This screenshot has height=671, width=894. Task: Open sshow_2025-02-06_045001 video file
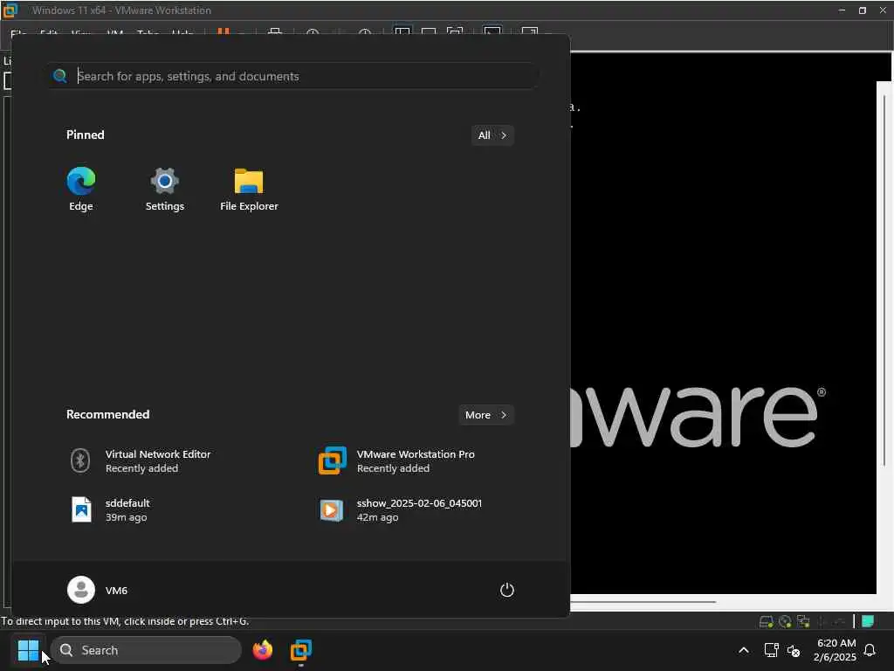click(x=400, y=509)
